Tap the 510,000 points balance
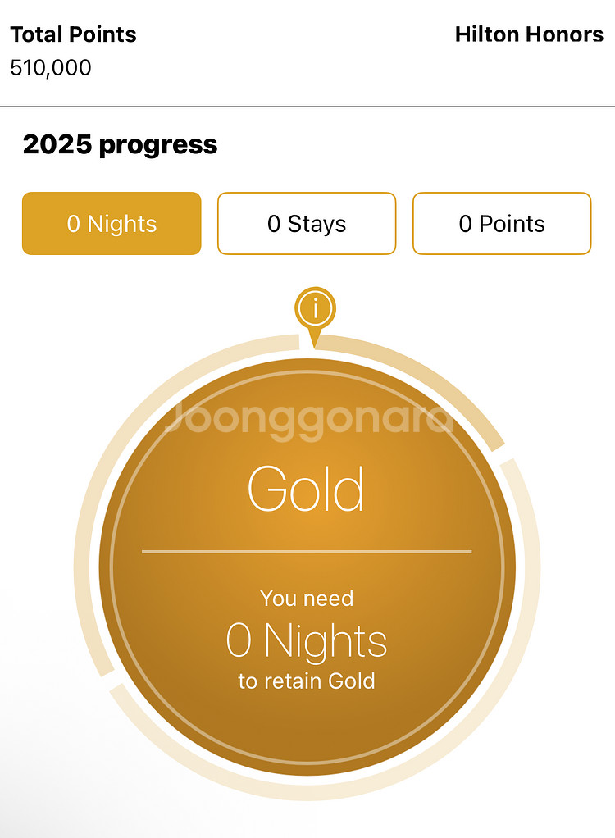 (51, 68)
